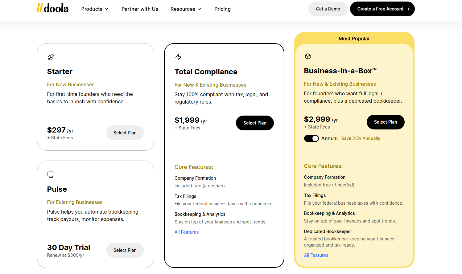Expand the Resources dropdown menu

tap(186, 9)
